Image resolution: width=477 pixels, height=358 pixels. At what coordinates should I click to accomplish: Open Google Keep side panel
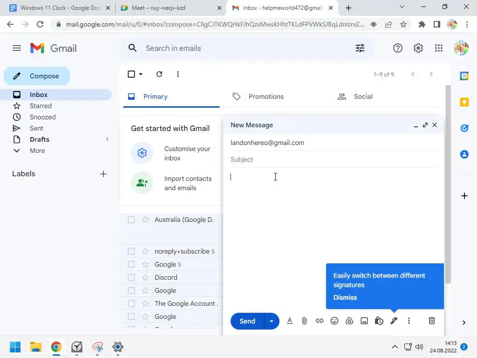(x=464, y=102)
